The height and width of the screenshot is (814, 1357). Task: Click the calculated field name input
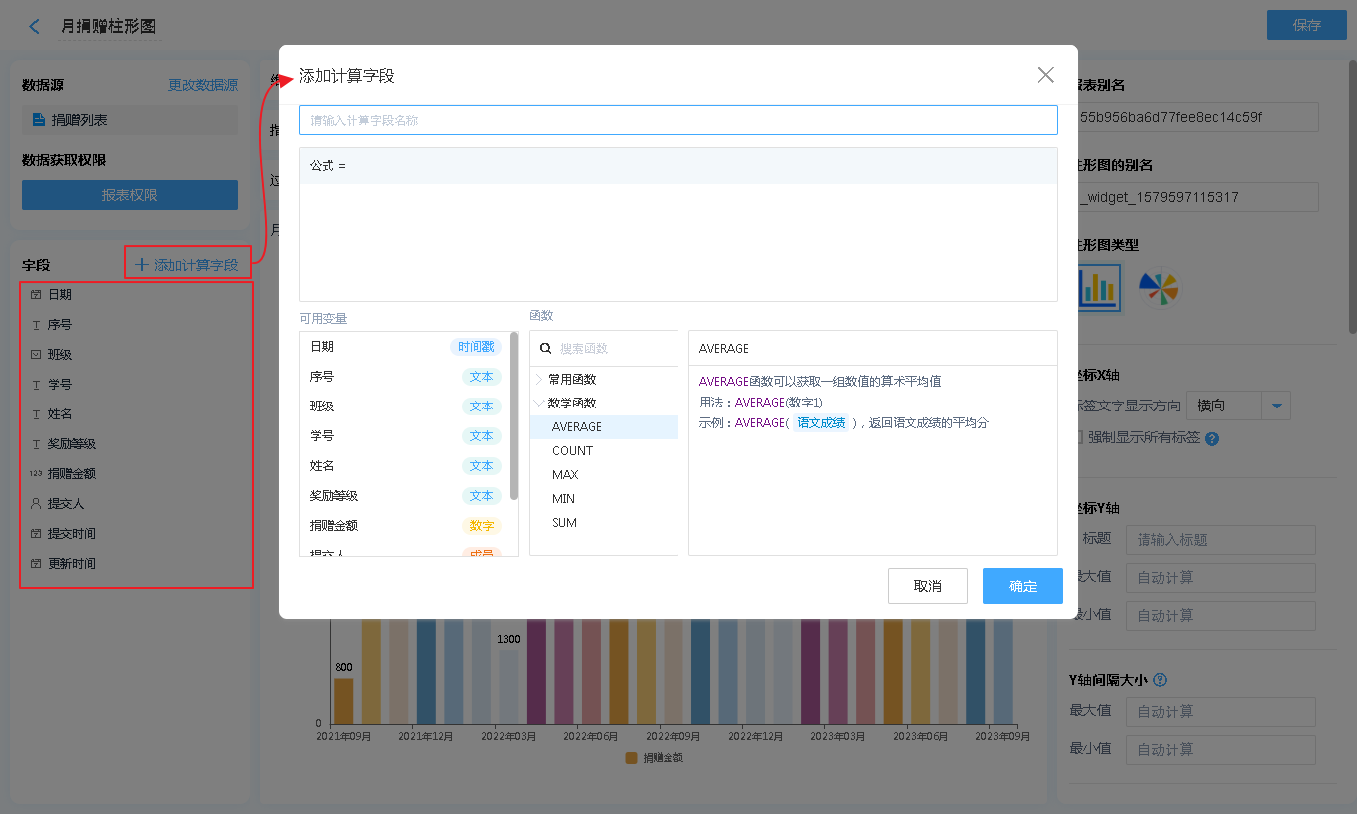click(678, 120)
